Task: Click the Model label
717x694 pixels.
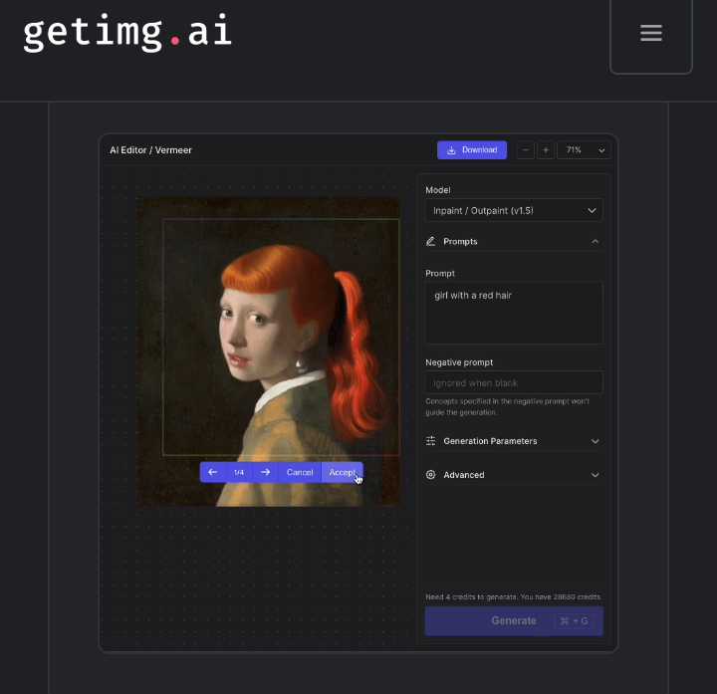Action: (x=437, y=190)
